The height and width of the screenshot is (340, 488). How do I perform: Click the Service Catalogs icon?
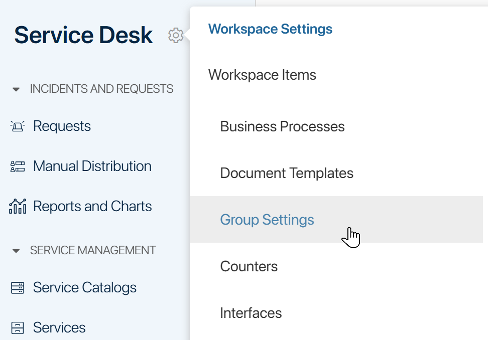coord(18,287)
